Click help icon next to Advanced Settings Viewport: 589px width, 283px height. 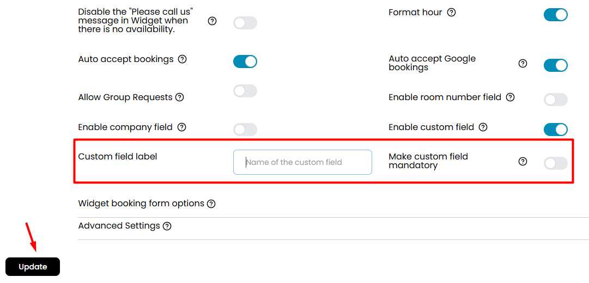167,226
